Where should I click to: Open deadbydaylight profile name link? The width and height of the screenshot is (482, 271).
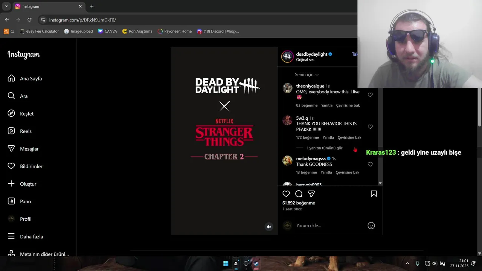311,54
